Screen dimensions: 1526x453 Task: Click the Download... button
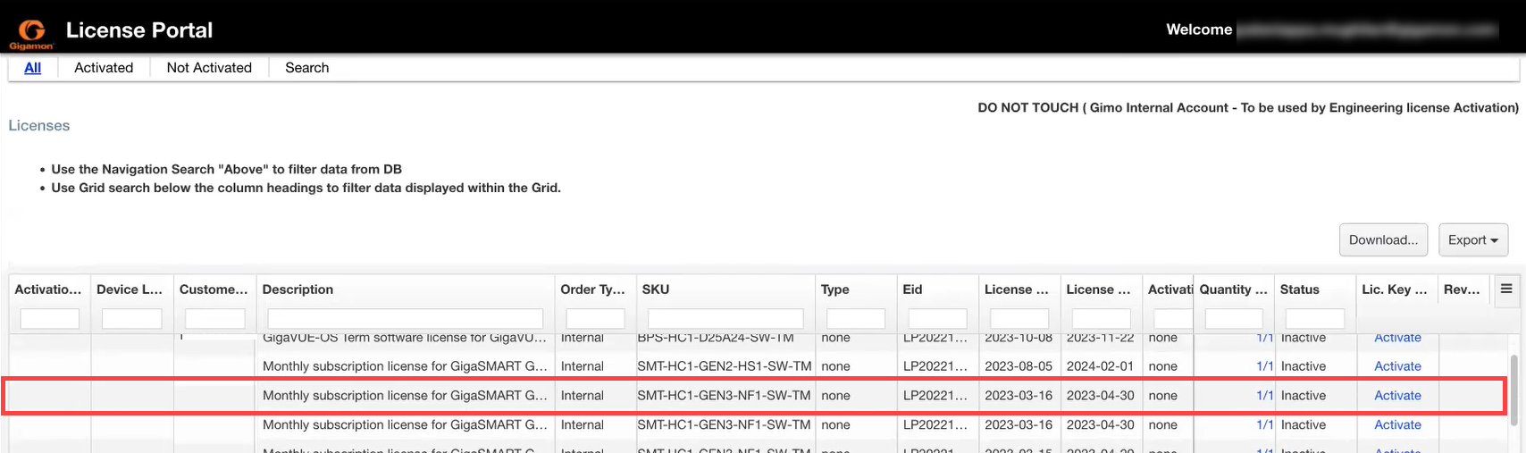(1383, 239)
